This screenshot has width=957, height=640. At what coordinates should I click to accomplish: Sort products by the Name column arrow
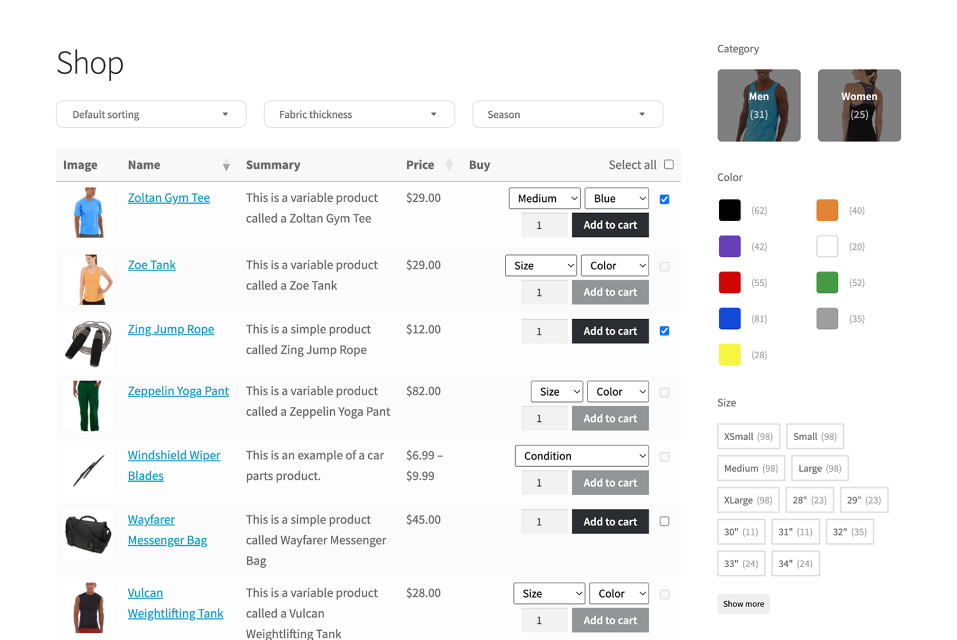click(226, 165)
